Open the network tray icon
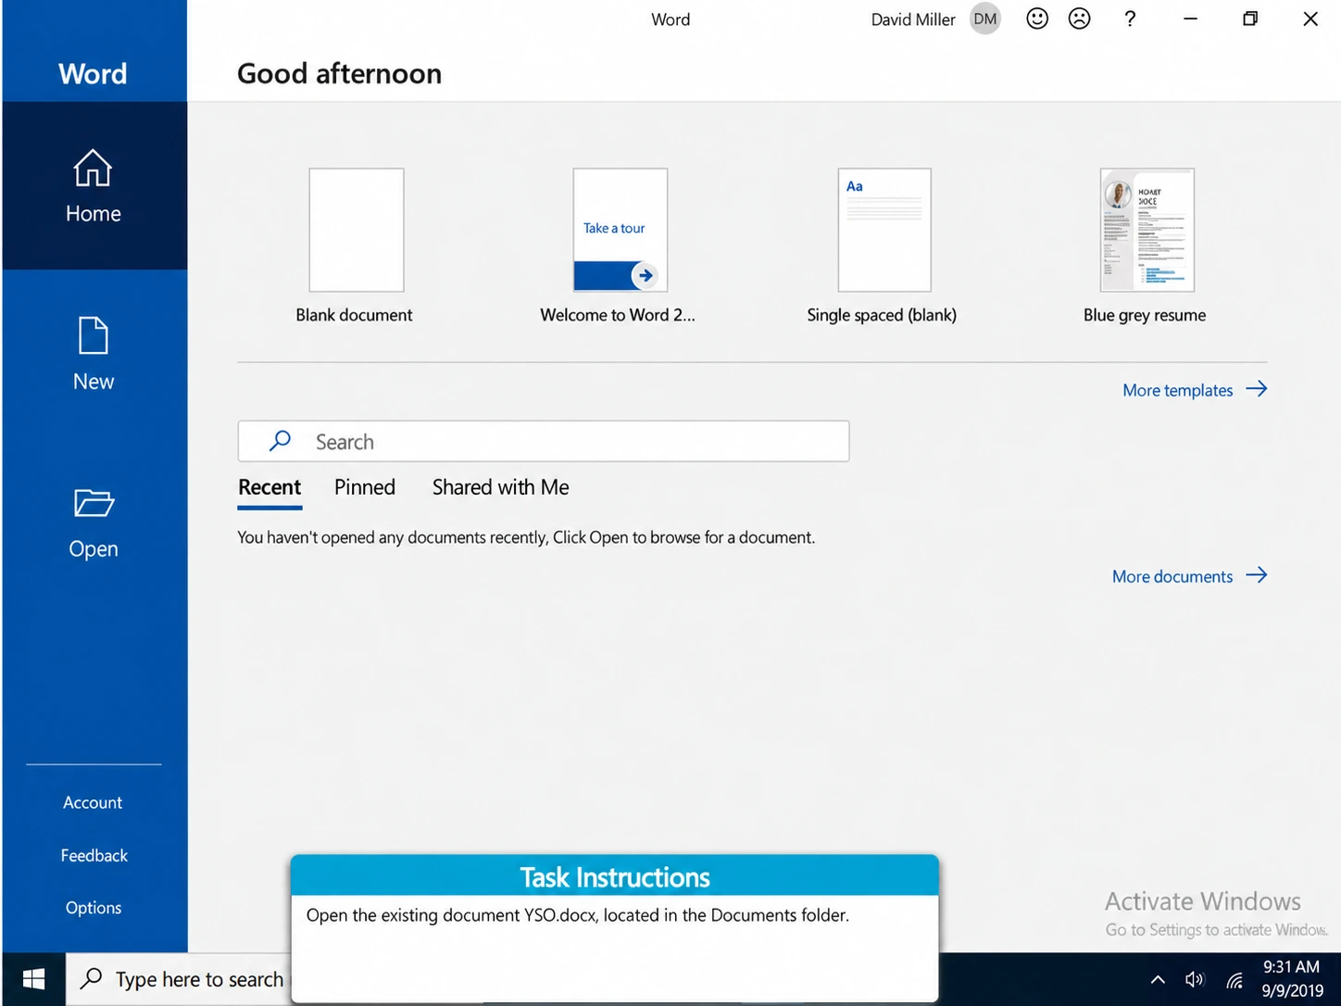1341x1006 pixels. [x=1234, y=979]
